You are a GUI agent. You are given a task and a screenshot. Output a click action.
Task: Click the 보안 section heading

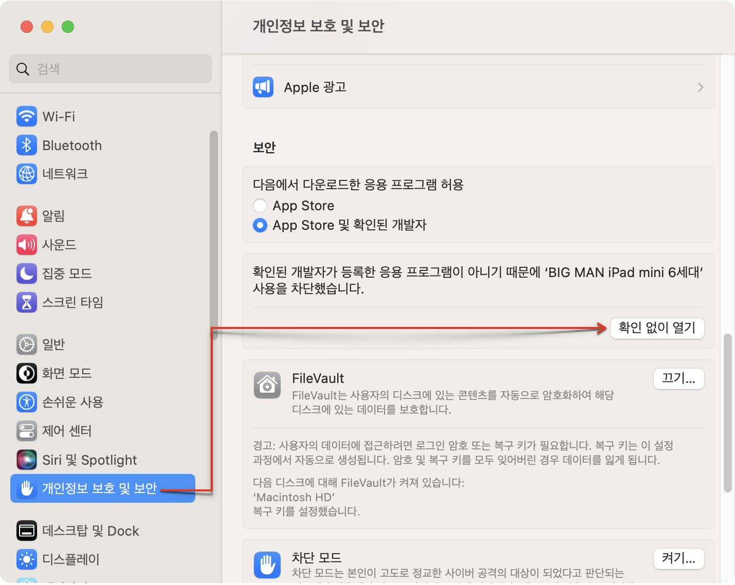[x=264, y=148]
